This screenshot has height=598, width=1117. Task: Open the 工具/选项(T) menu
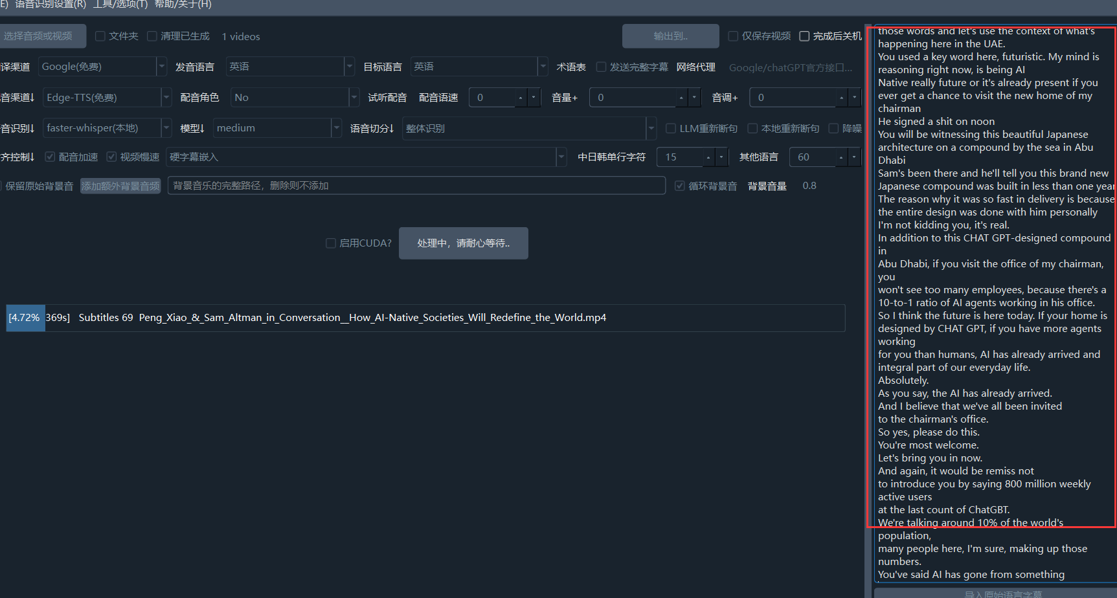click(x=120, y=5)
